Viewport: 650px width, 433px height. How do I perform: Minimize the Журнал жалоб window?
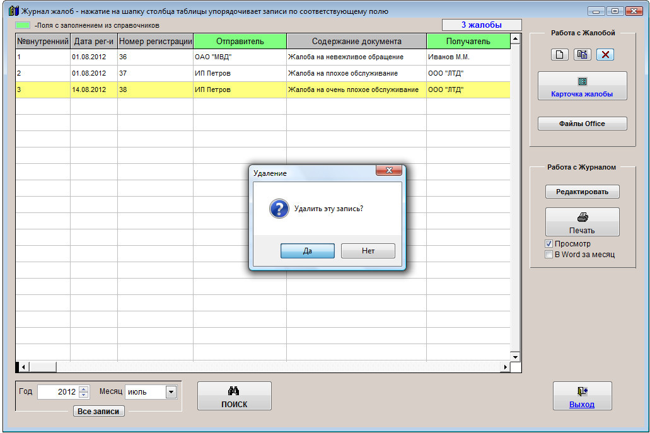[596, 11]
